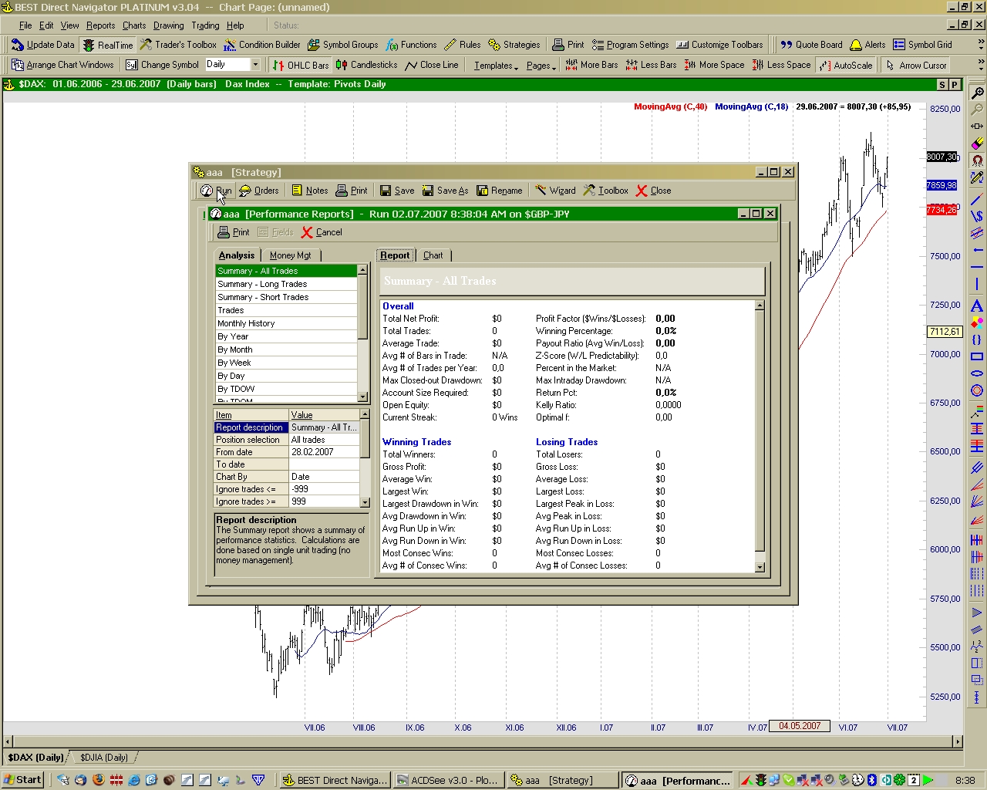Viewport: 987px width, 790px height.
Task: Cancel the Performance Reports window
Action: [x=322, y=232]
